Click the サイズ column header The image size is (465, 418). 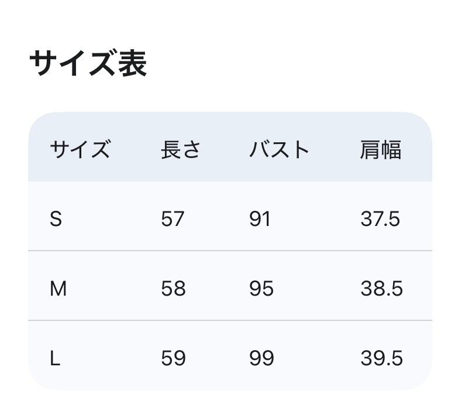pyautogui.click(x=80, y=150)
